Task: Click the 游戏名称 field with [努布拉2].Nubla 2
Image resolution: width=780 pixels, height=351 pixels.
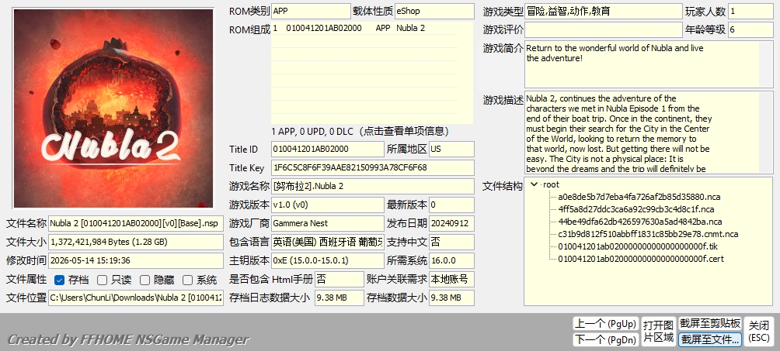Action: click(373, 186)
